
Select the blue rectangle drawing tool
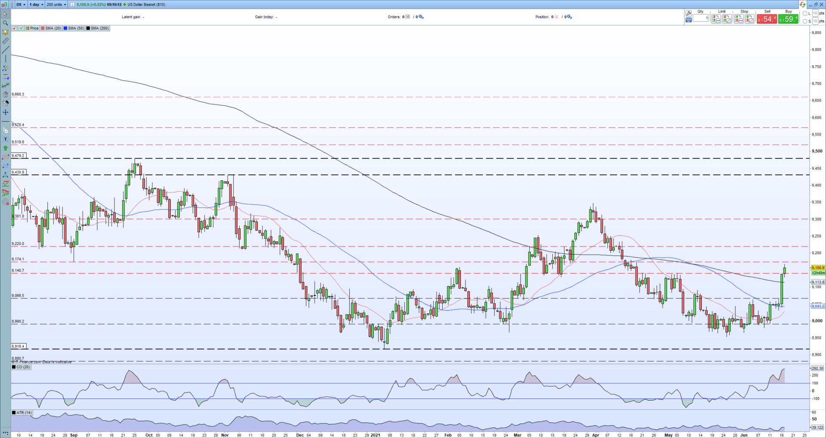pos(5,166)
